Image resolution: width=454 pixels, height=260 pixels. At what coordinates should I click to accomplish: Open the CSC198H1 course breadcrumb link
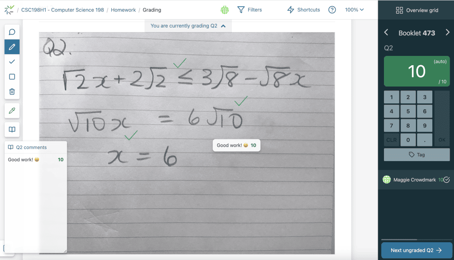pos(63,10)
